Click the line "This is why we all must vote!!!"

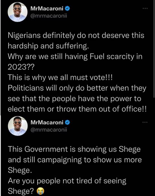coord(60,78)
